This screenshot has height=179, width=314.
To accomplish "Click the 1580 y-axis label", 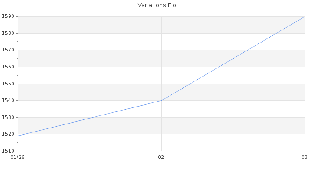I will click(x=8, y=33).
